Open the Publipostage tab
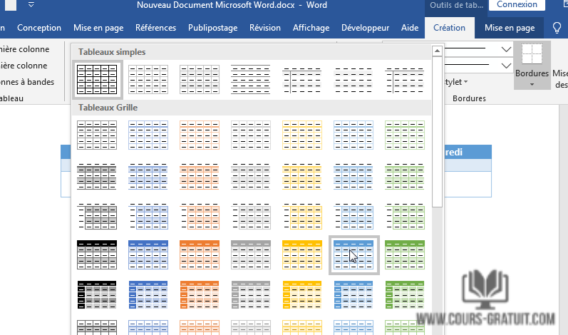Image resolution: width=568 pixels, height=335 pixels. 212,28
